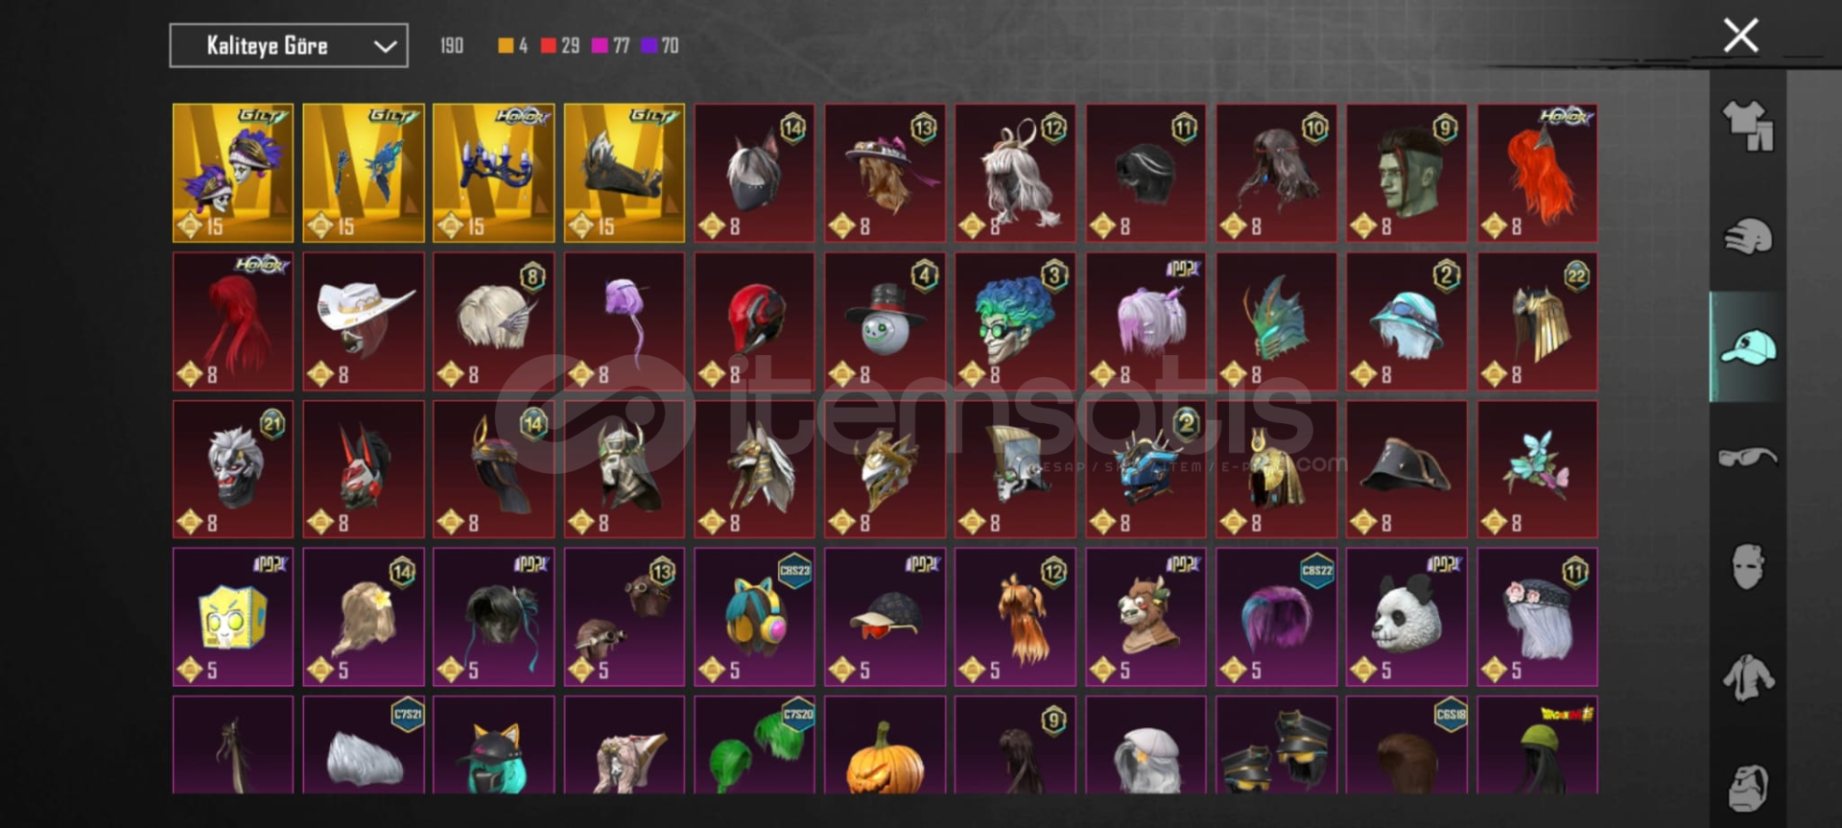The image size is (1842, 828).
Task: Pick the green curly hair clown mask
Action: [x=1015, y=321]
